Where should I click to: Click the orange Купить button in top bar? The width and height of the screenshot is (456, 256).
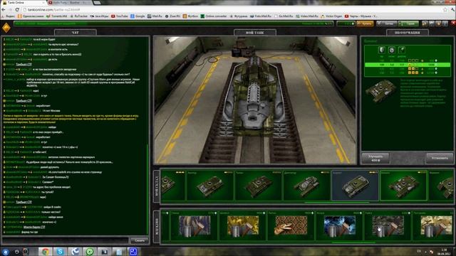pyautogui.click(x=365, y=23)
